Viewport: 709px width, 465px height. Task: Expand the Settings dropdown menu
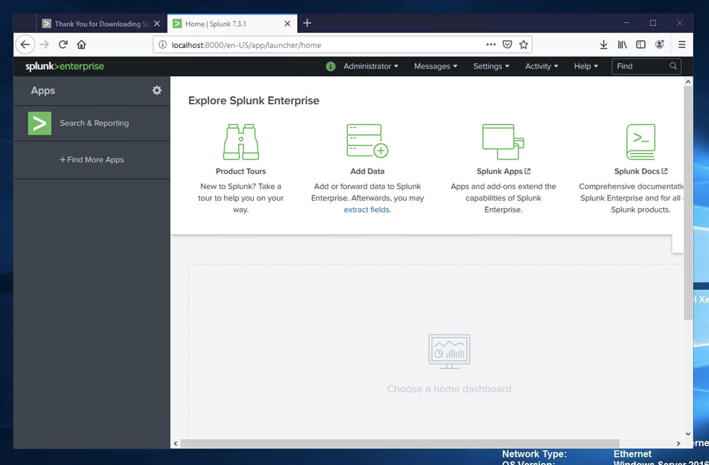pos(491,66)
